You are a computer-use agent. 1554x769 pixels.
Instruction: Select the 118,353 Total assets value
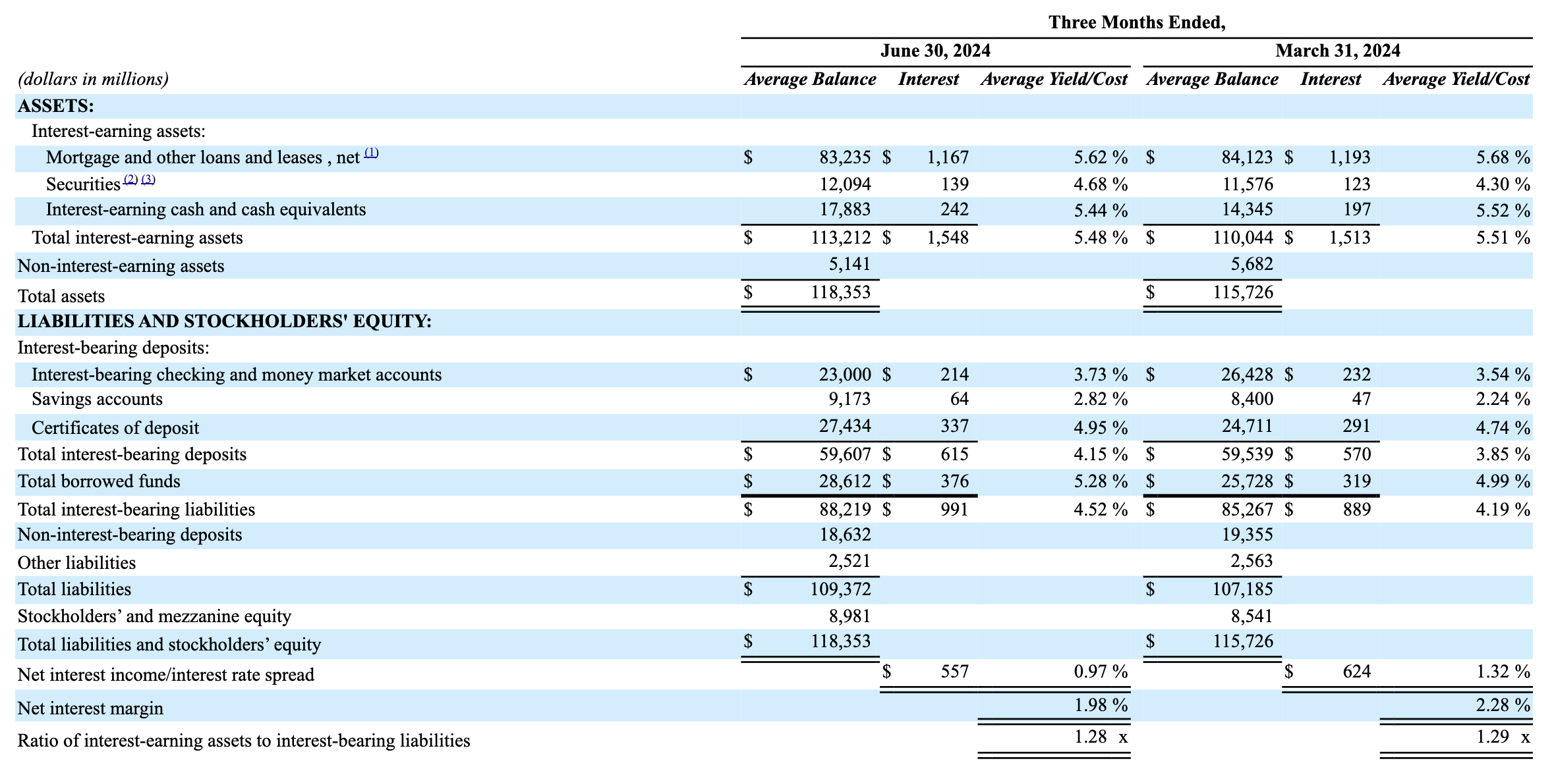840,292
